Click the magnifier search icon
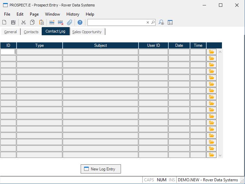The image size is (245, 184). point(153,22)
